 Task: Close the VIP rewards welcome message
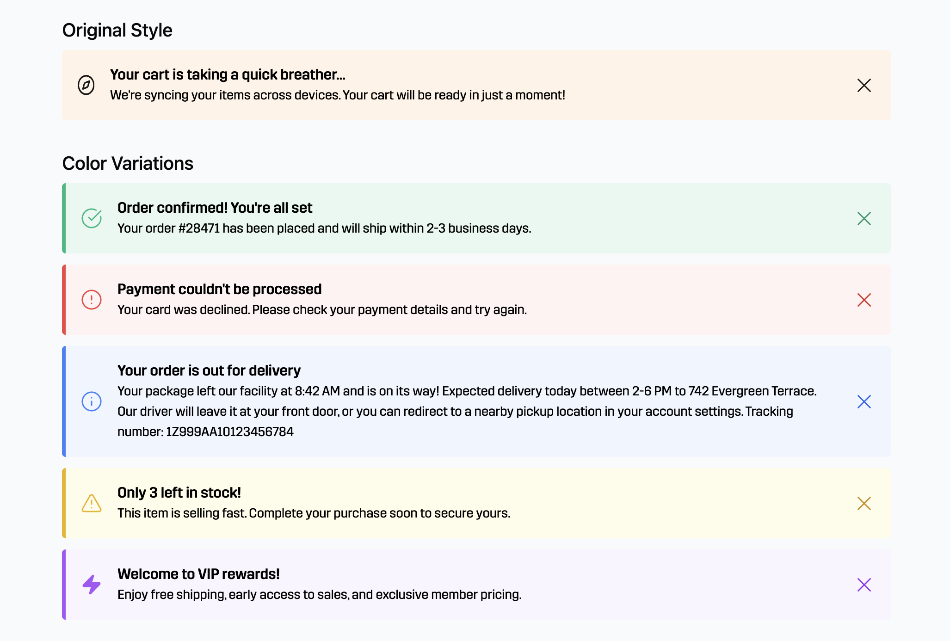(x=864, y=585)
